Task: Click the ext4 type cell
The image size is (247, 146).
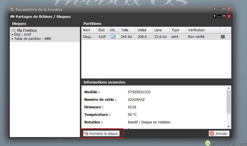Action: 175,37
